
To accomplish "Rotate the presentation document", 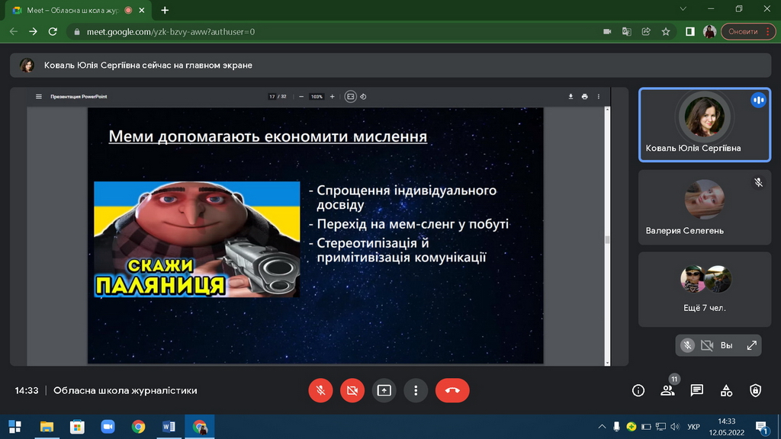I will pos(363,97).
